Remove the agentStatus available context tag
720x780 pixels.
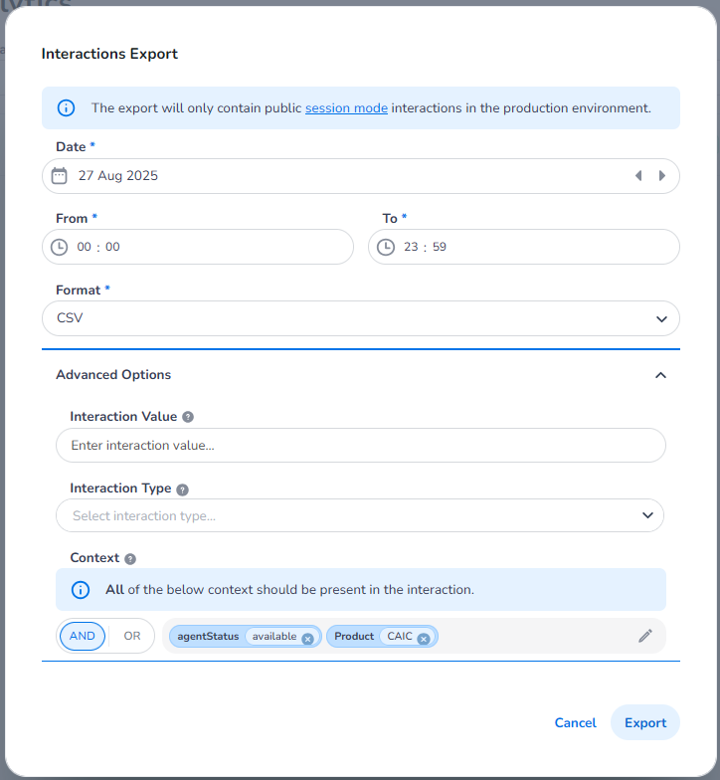pos(307,638)
